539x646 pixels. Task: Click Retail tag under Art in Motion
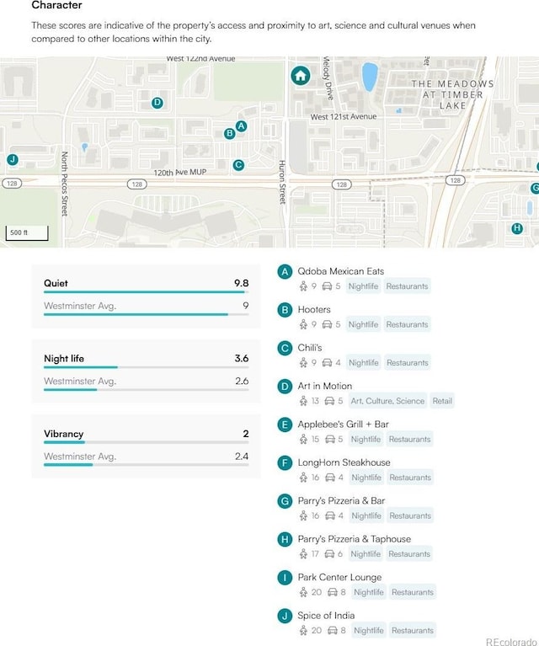(x=442, y=401)
